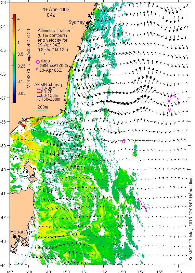Click the cyan line under the 200m label
This screenshot has height=273, width=195.
coord(42,110)
